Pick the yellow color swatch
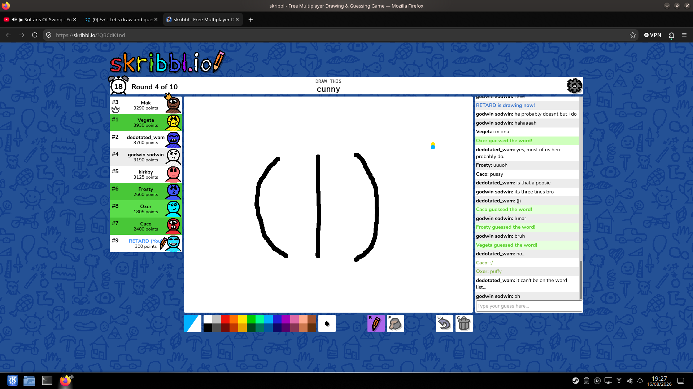This screenshot has width=693, height=389. click(x=243, y=319)
